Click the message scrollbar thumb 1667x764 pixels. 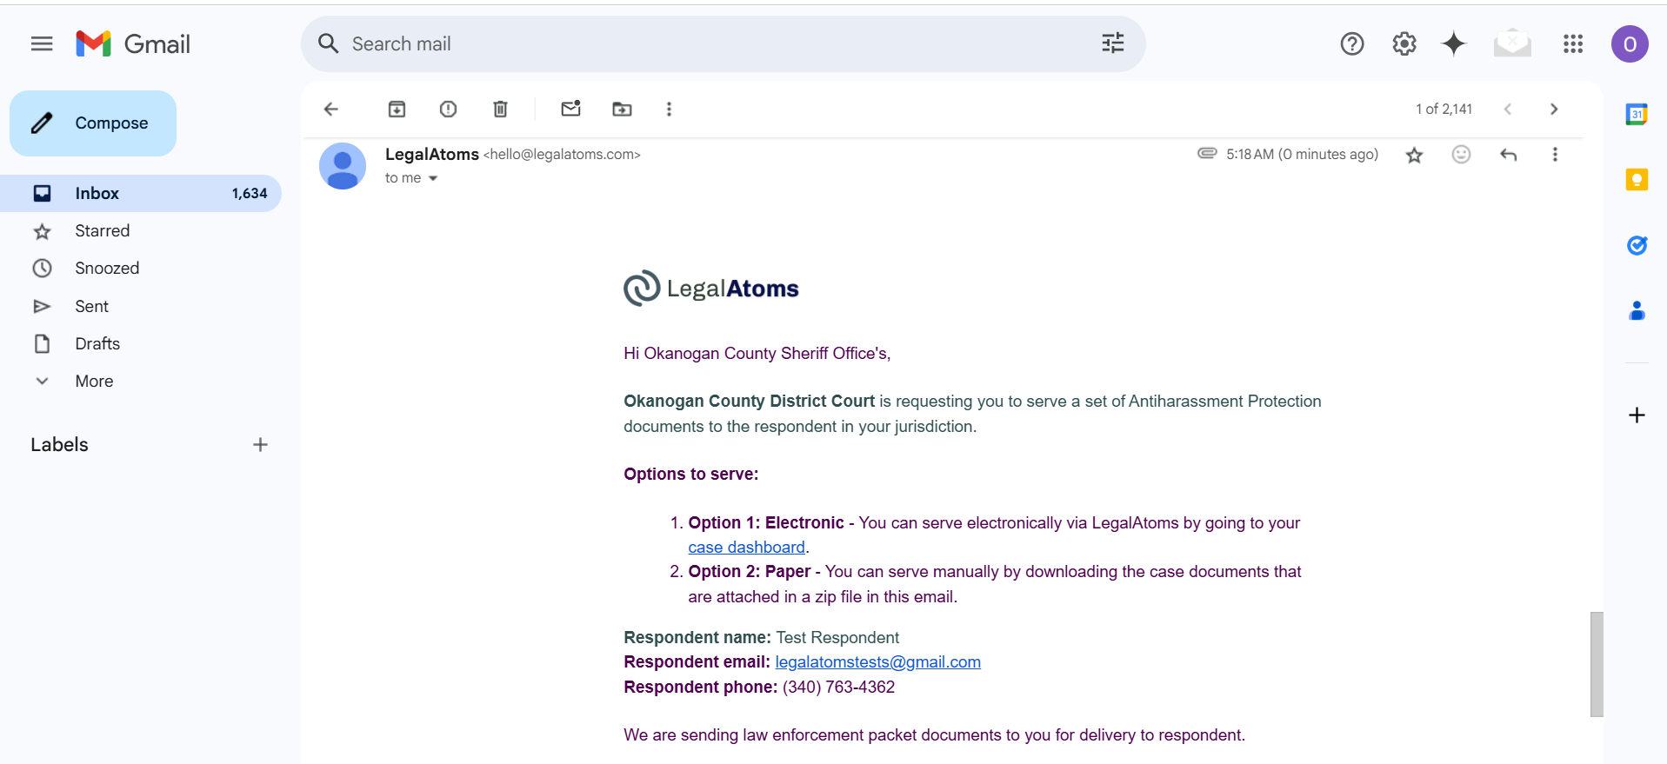[1597, 664]
